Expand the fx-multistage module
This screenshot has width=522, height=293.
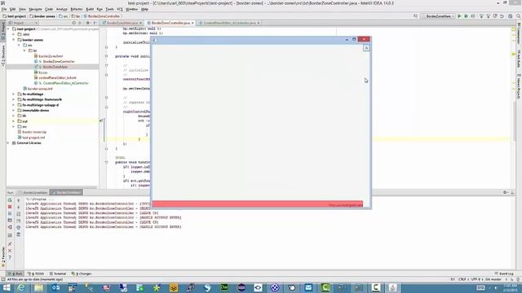(x=14, y=94)
